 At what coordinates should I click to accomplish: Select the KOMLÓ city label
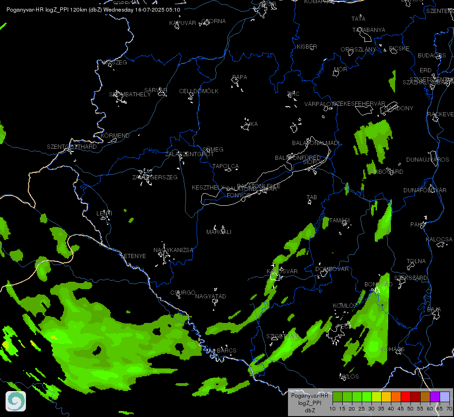343,306
